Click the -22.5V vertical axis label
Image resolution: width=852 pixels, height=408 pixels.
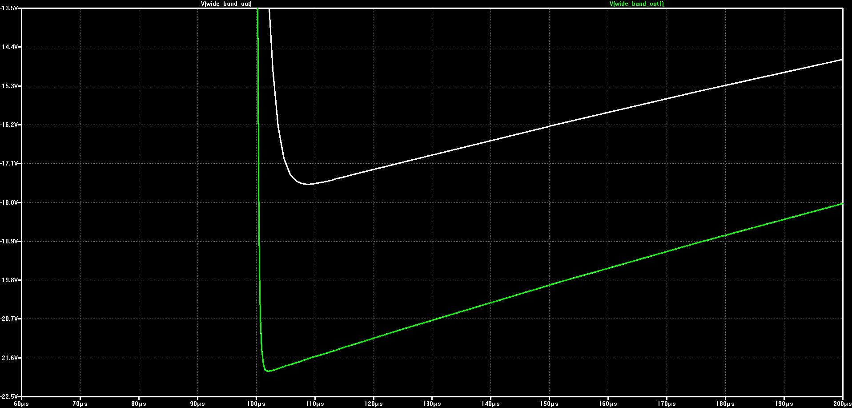(x=9, y=396)
